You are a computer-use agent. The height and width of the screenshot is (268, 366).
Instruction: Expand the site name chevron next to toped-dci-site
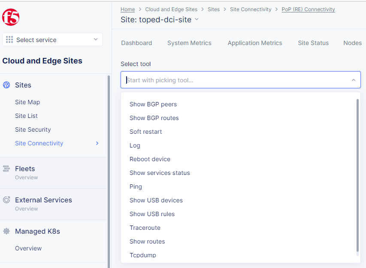pos(197,19)
